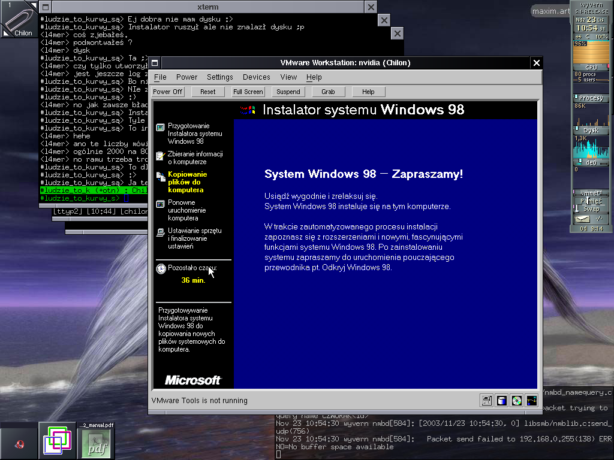Expand the View menu
This screenshot has height=460, width=614.
tap(288, 77)
